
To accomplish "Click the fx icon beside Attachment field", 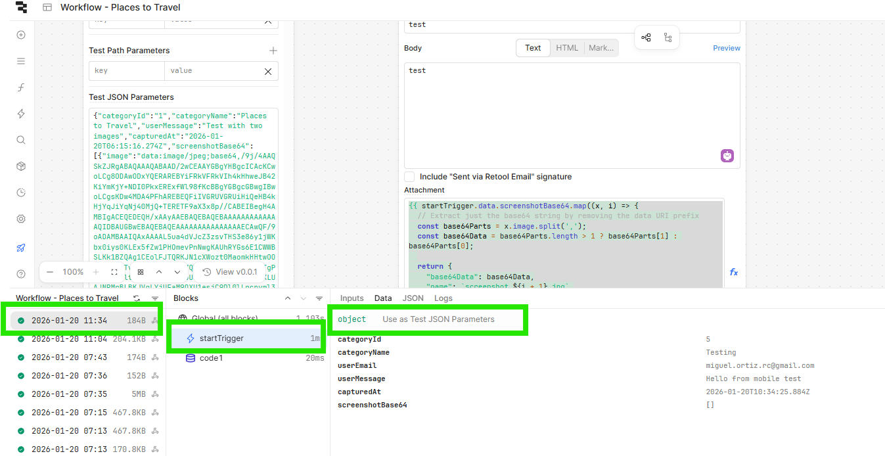I will tap(733, 272).
